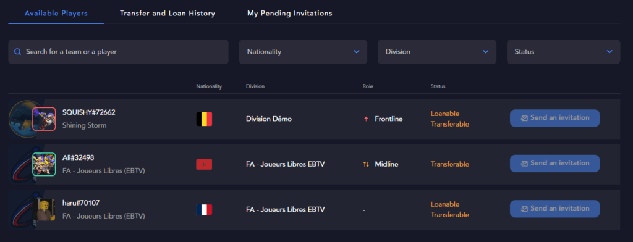Click the France flag for haru#70107
The width and height of the screenshot is (633, 242).
(204, 210)
